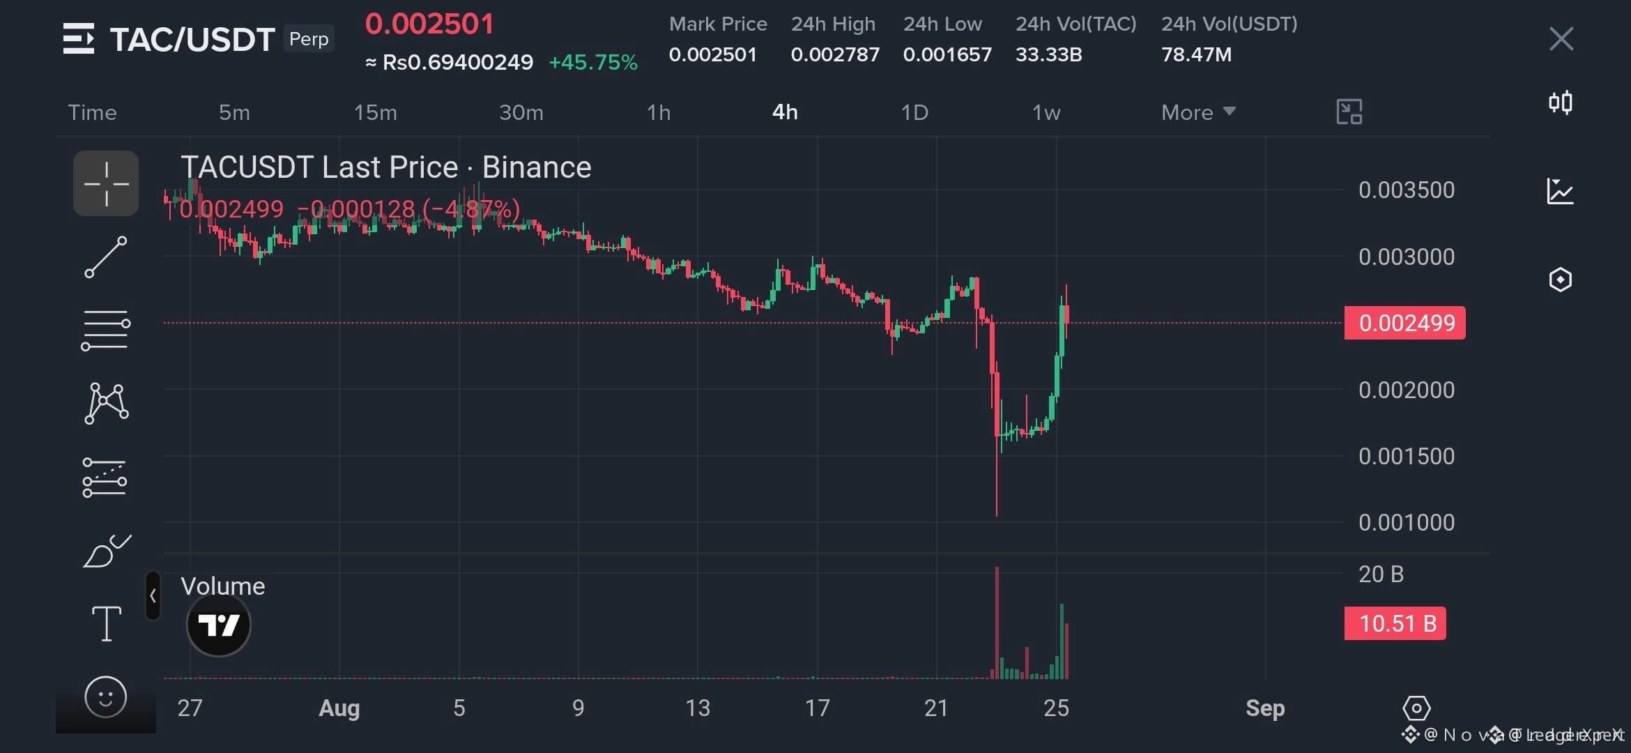The height and width of the screenshot is (753, 1631).
Task: Switch to 1w timeframe
Action: 1046,112
